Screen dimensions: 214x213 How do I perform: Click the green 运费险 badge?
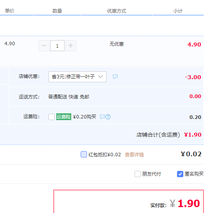point(64,117)
